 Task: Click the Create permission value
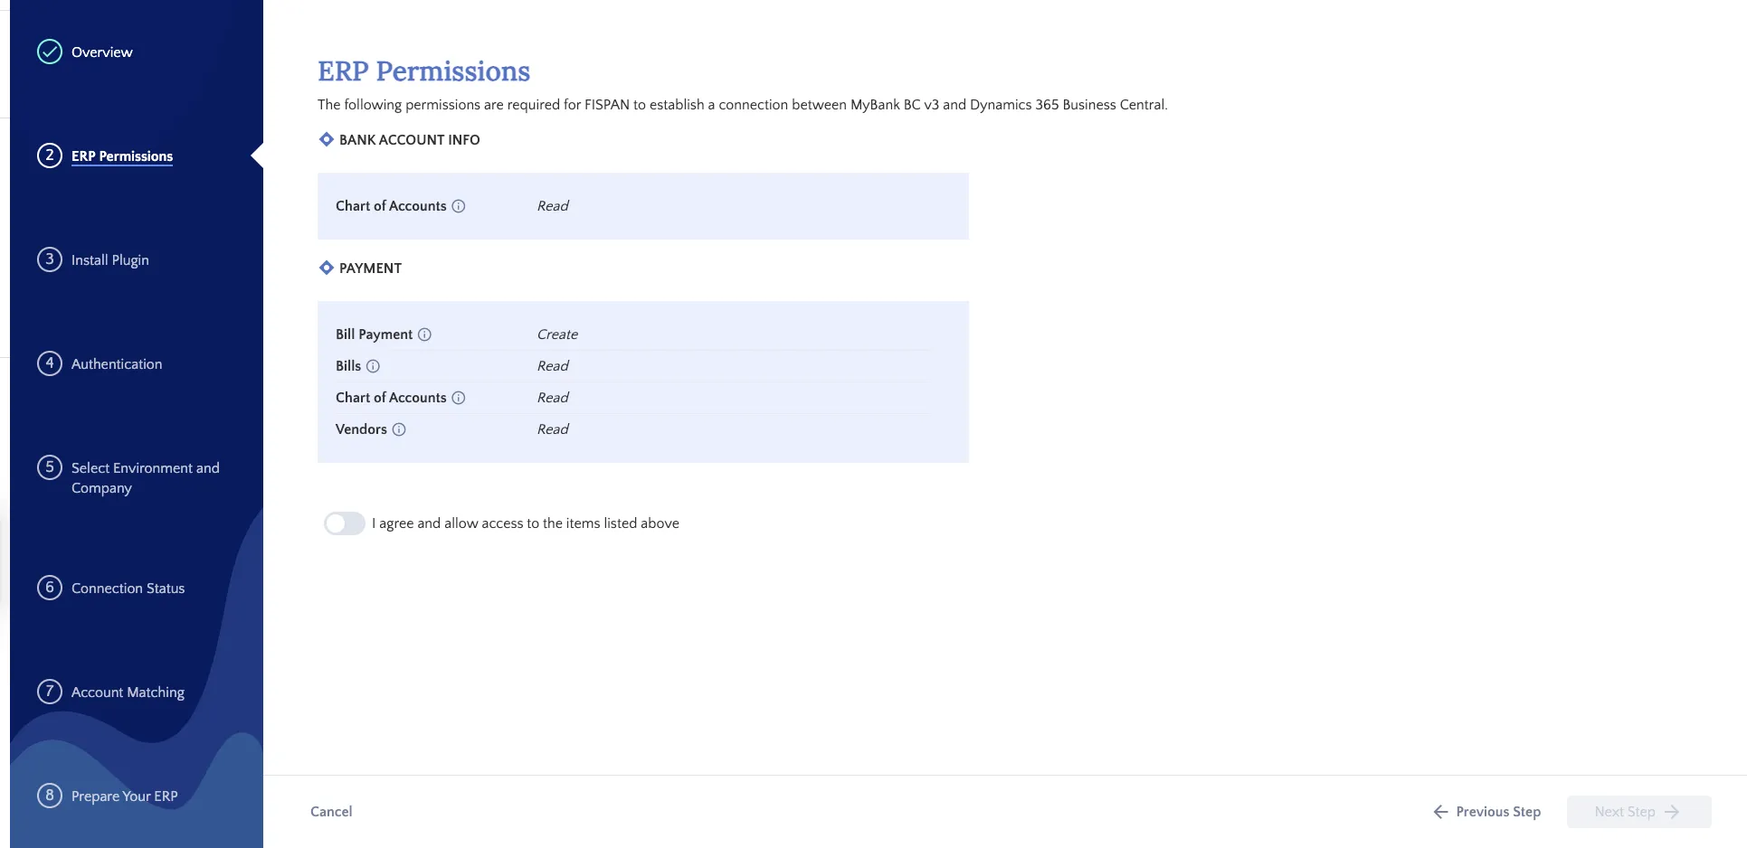tap(557, 334)
